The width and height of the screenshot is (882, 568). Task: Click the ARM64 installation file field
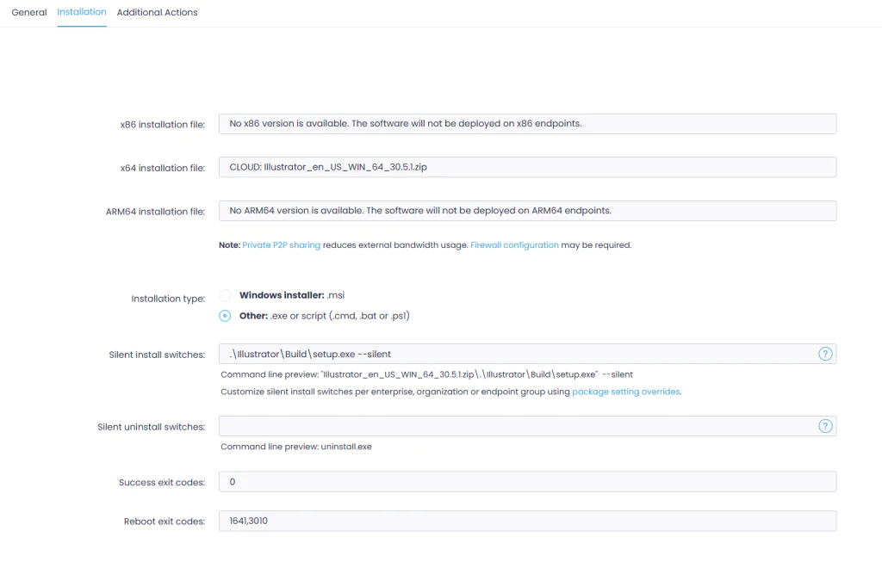pyautogui.click(x=527, y=211)
